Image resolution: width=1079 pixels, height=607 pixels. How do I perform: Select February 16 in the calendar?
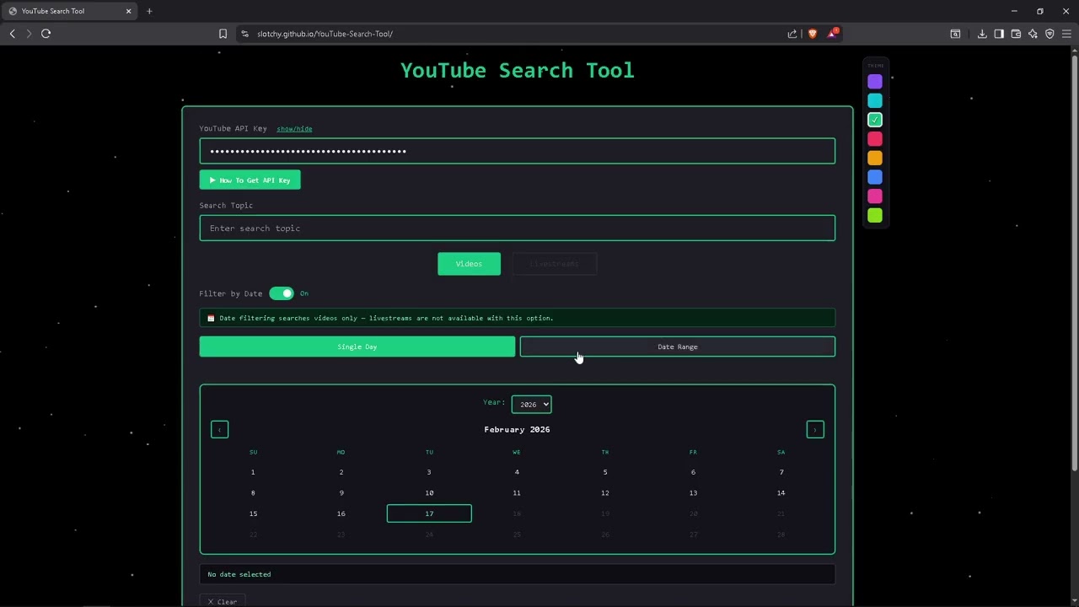[341, 513]
